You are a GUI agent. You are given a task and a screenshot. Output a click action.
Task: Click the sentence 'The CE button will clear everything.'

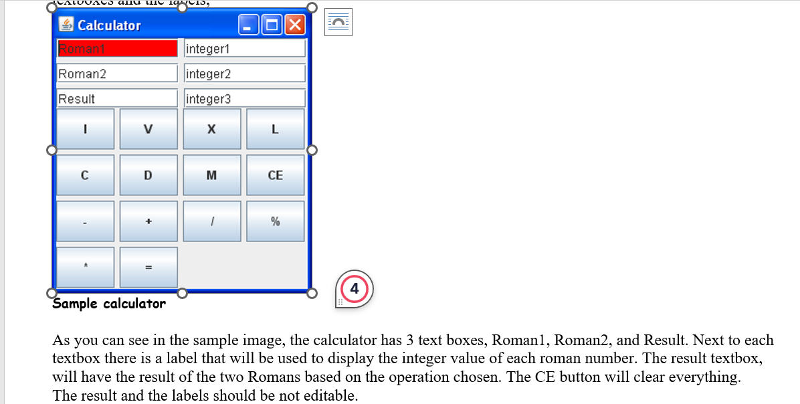pos(624,377)
